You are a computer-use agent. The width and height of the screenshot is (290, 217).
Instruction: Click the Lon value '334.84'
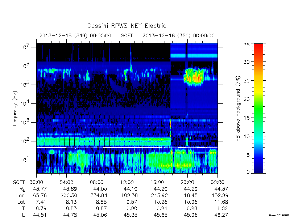tap(99, 195)
